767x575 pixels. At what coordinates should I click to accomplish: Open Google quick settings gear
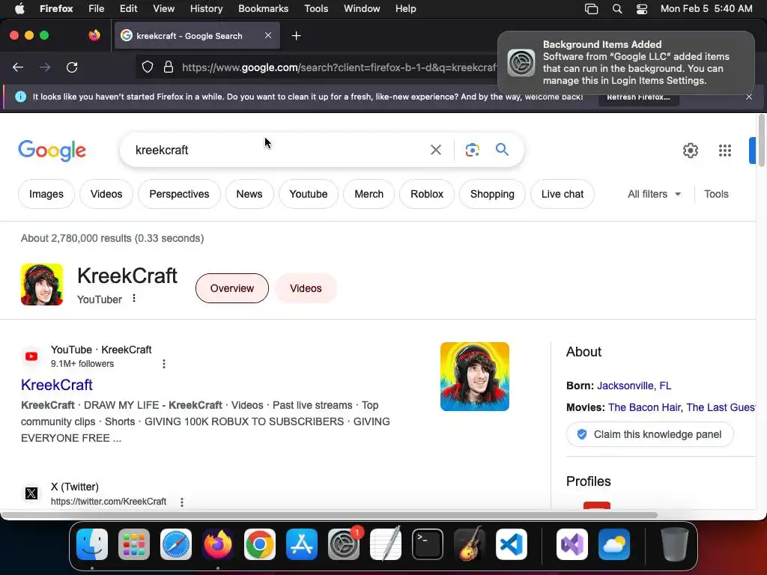tap(690, 150)
